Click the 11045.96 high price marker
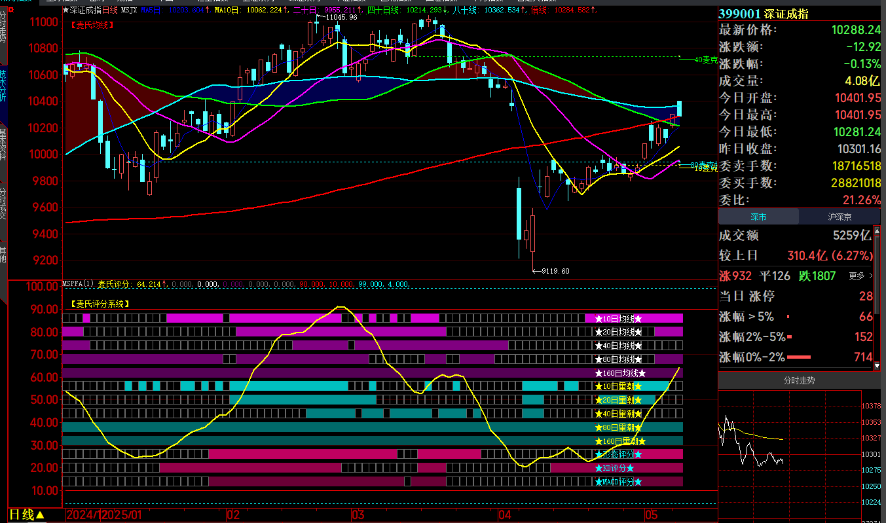Viewport: 886px width, 523px height. pyautogui.click(x=341, y=17)
